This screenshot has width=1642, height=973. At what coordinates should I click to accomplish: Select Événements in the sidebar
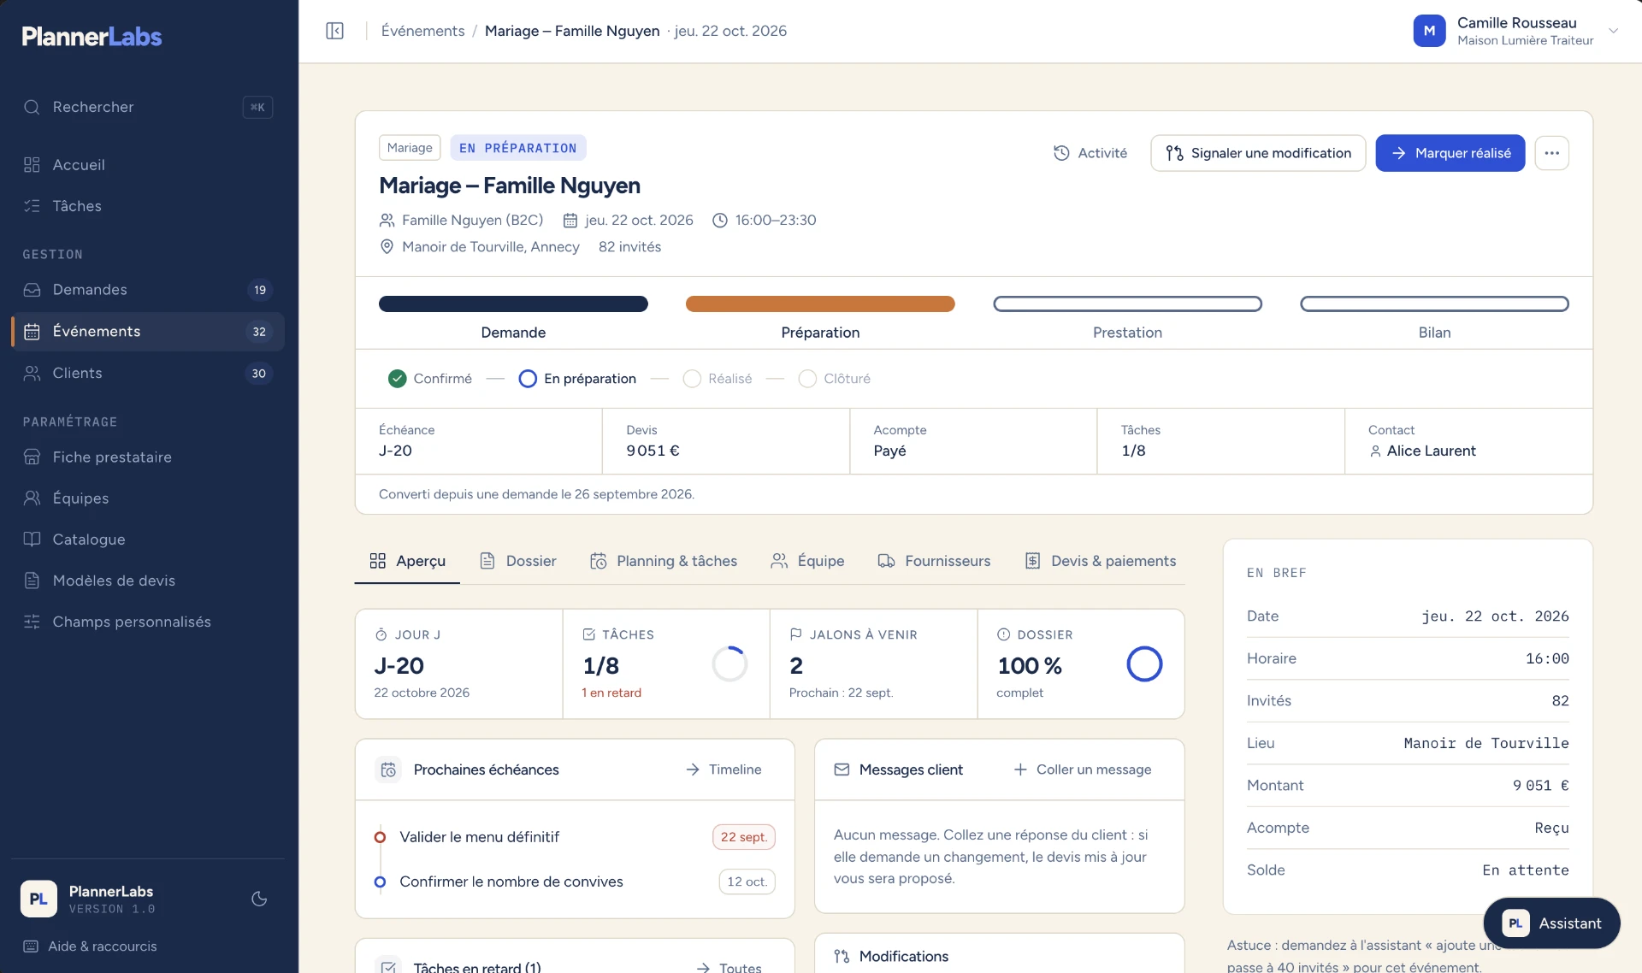click(147, 332)
